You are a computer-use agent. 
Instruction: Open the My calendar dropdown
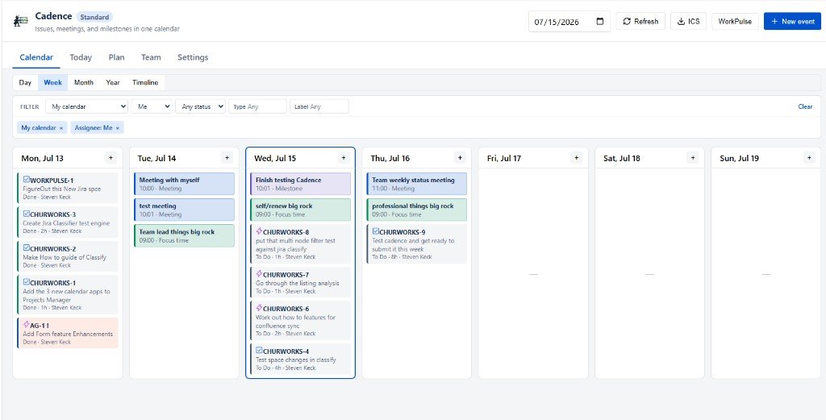(x=87, y=106)
